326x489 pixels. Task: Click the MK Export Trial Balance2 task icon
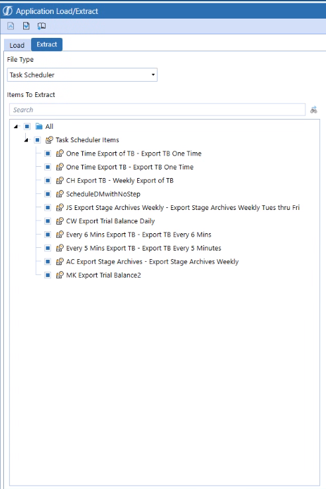(x=60, y=275)
